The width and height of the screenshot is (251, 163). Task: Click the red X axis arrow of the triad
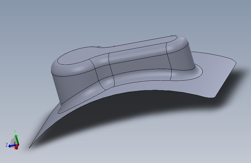point(17,147)
